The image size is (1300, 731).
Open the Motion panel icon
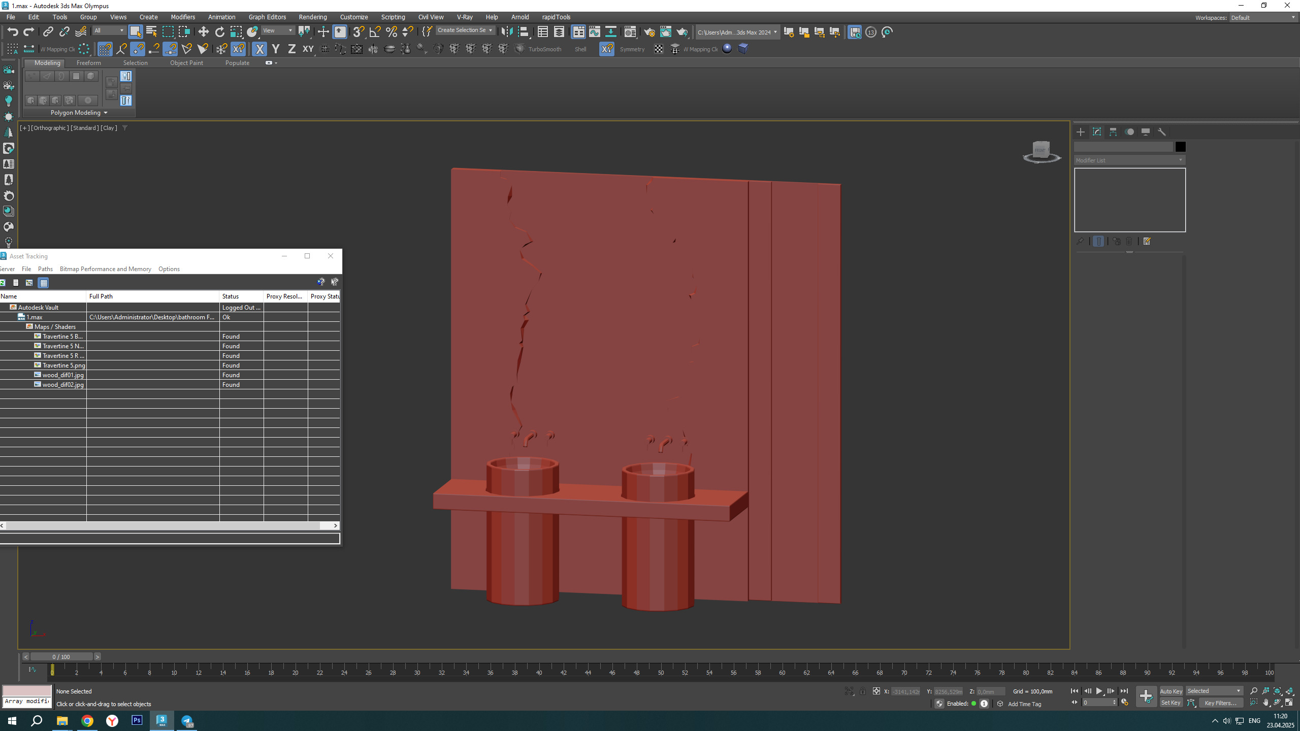[x=1129, y=132]
